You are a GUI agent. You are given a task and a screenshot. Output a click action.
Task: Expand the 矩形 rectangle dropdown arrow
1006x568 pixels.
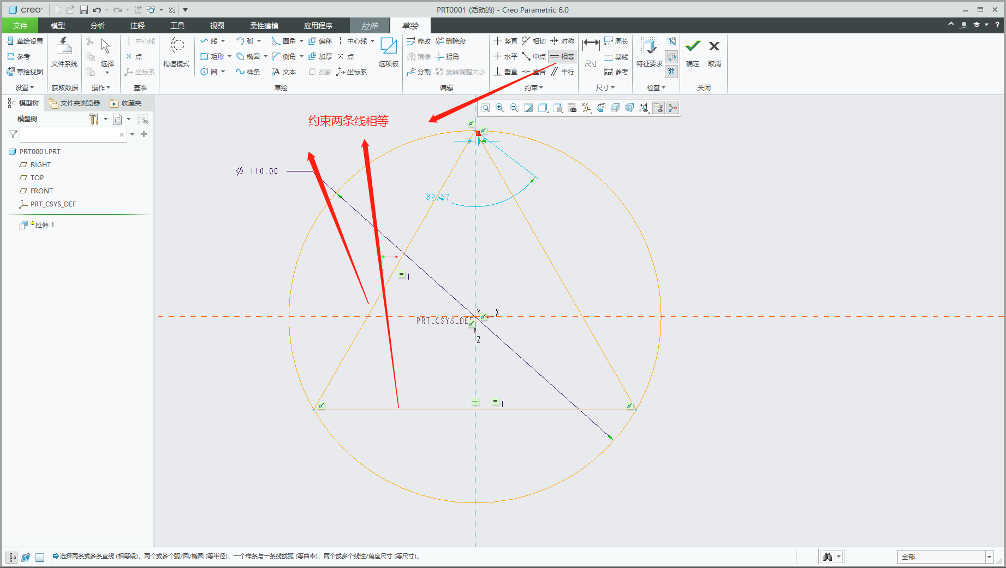230,57
